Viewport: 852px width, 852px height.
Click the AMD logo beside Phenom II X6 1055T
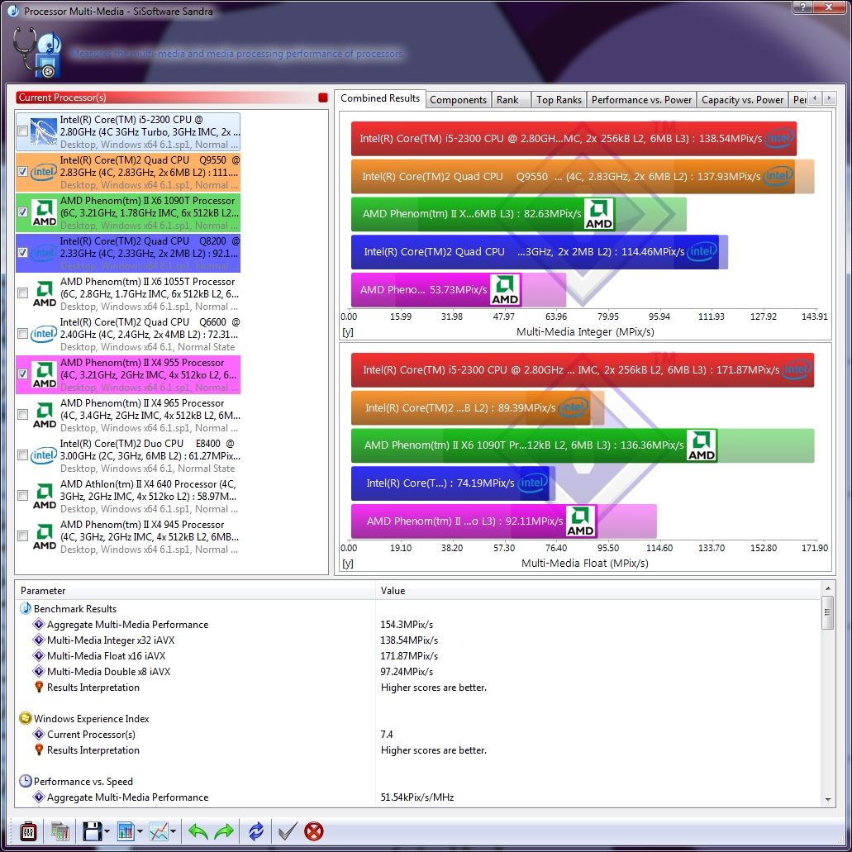point(45,293)
